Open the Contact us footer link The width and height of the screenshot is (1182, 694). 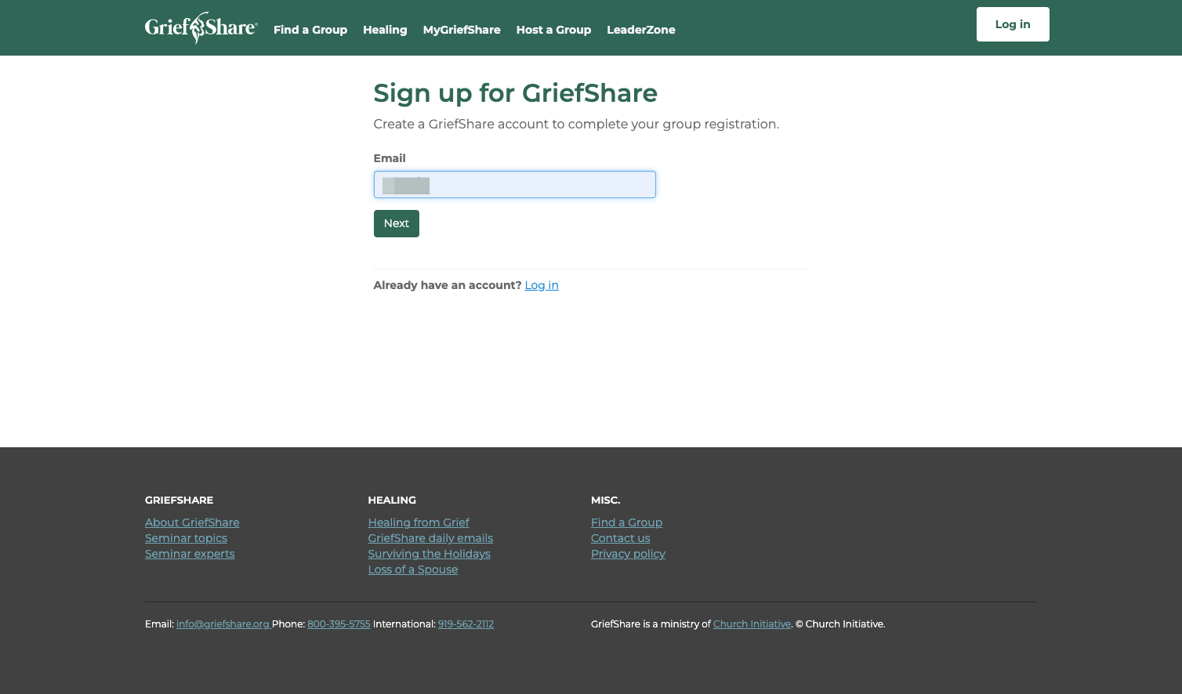click(621, 538)
